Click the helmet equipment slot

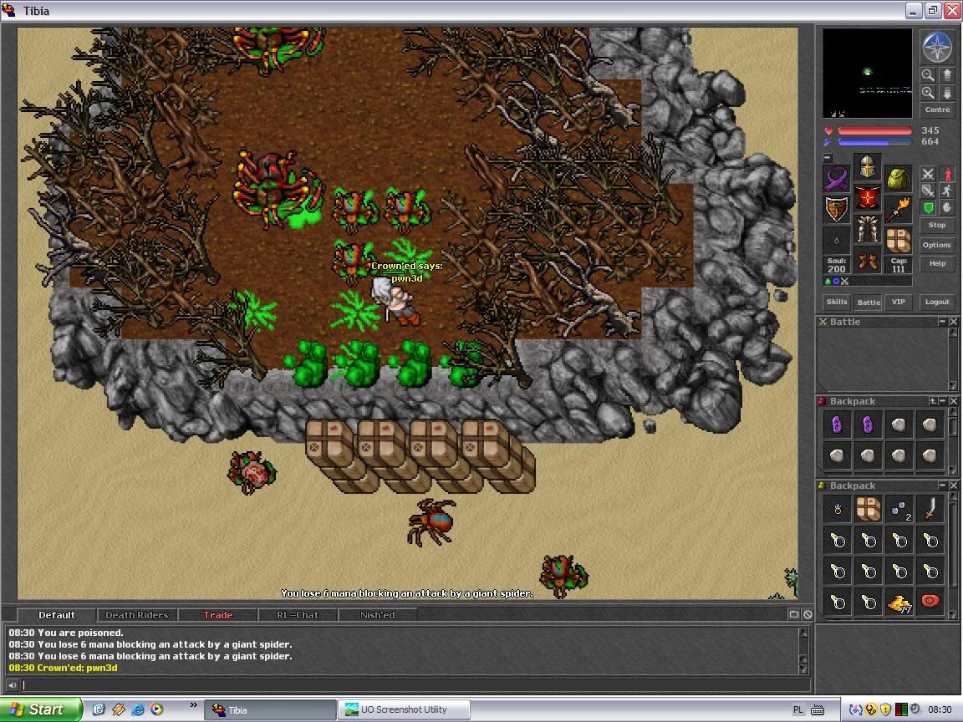867,167
